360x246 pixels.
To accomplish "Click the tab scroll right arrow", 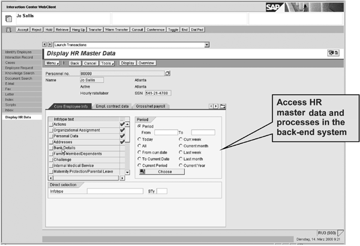I will 216,106.
